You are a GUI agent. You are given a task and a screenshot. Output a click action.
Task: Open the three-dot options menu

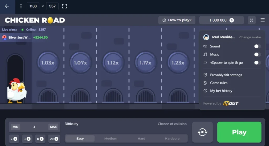tap(21, 6)
